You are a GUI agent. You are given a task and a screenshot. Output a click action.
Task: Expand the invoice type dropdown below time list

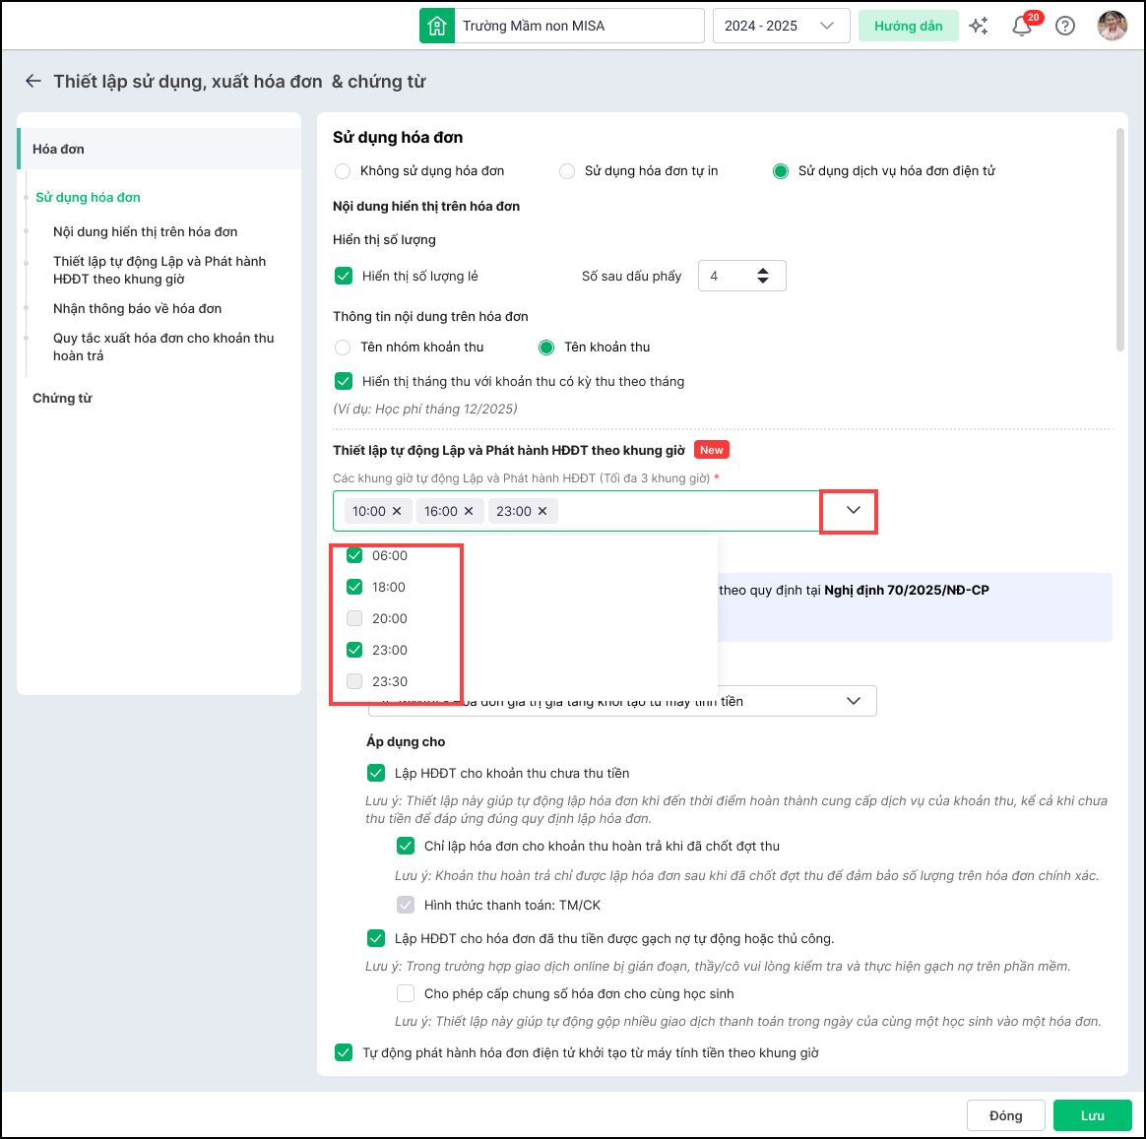(853, 701)
